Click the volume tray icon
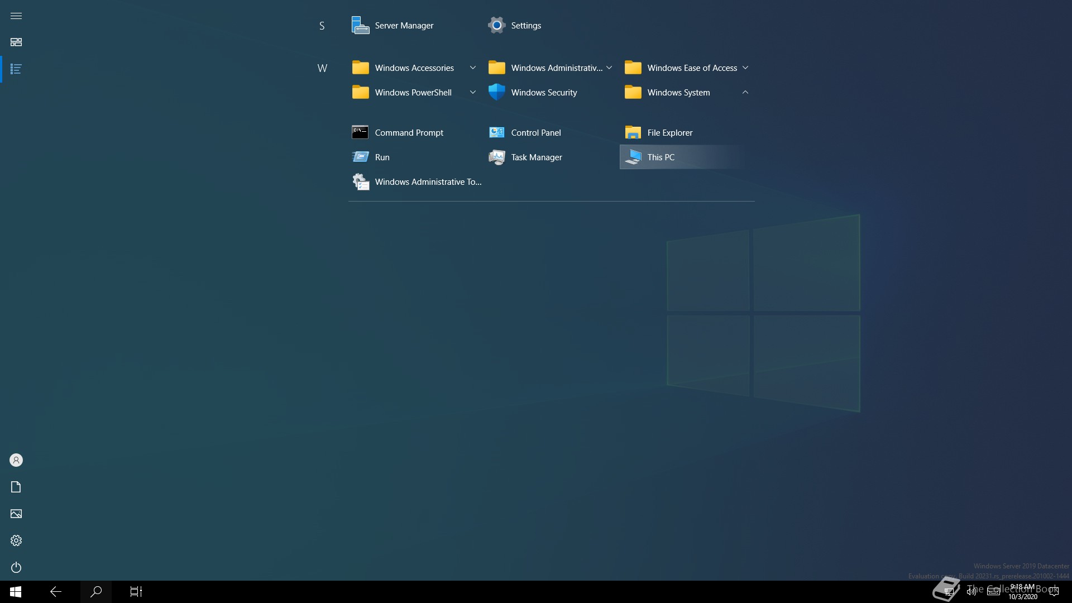Viewport: 1072px width, 603px height. point(971,592)
